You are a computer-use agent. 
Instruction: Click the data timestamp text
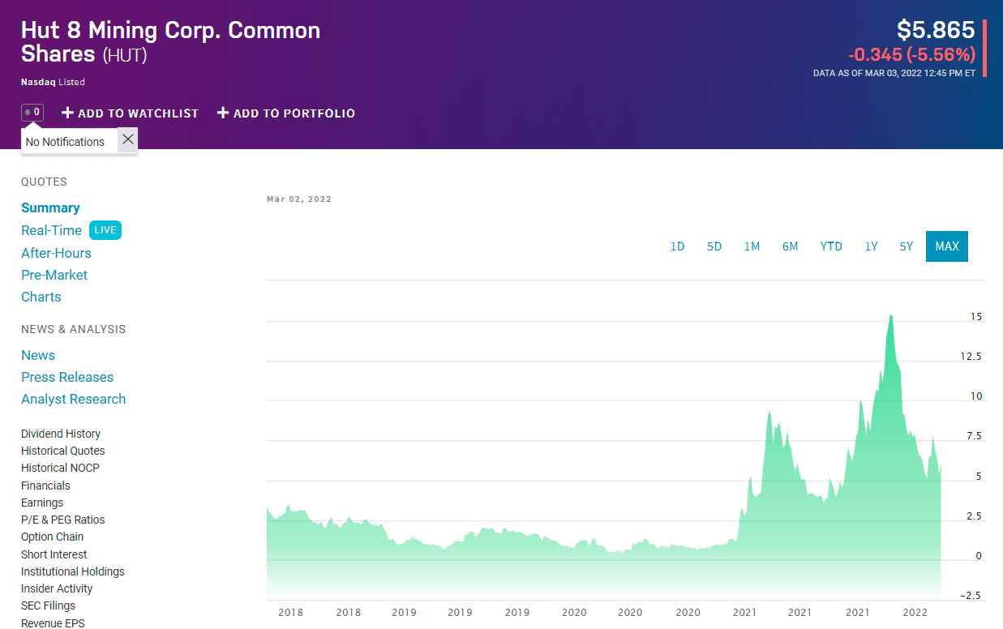pos(894,73)
